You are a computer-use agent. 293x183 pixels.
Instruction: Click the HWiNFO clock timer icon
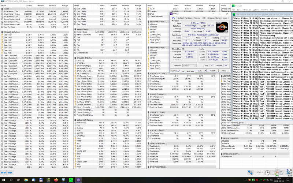[267, 172]
